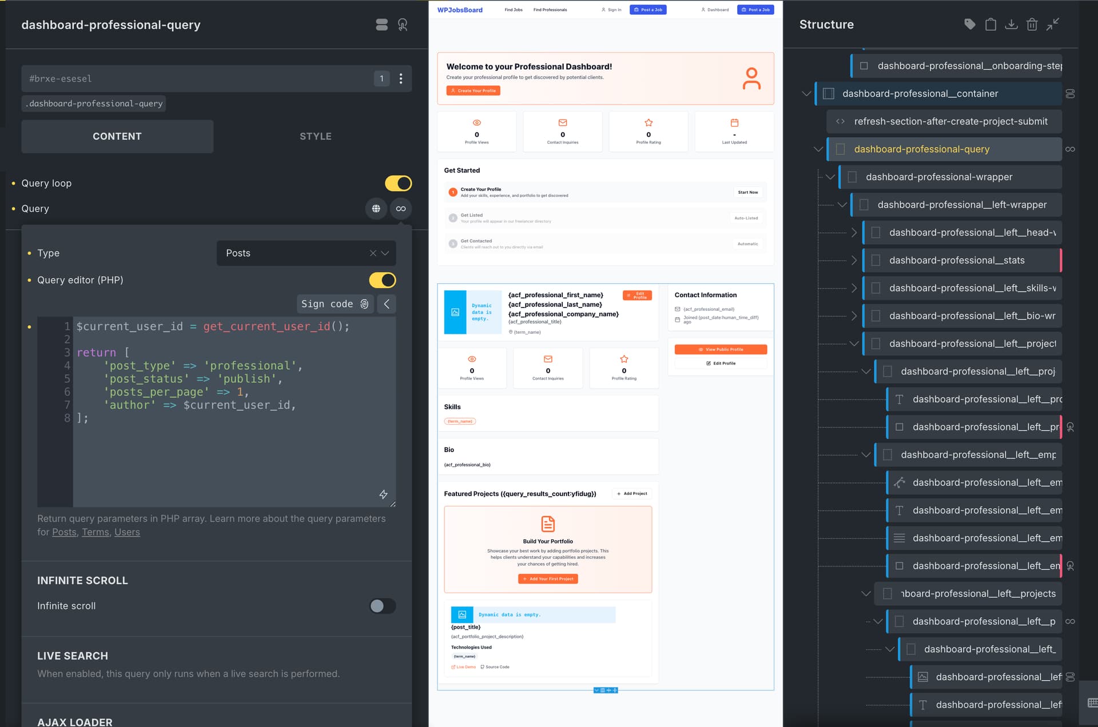Click the Profile Views eye icon in top stats
Image resolution: width=1098 pixels, height=727 pixels.
click(x=476, y=123)
